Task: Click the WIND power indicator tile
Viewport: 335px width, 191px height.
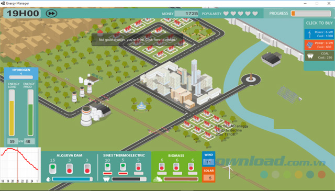Action: (x=208, y=159)
